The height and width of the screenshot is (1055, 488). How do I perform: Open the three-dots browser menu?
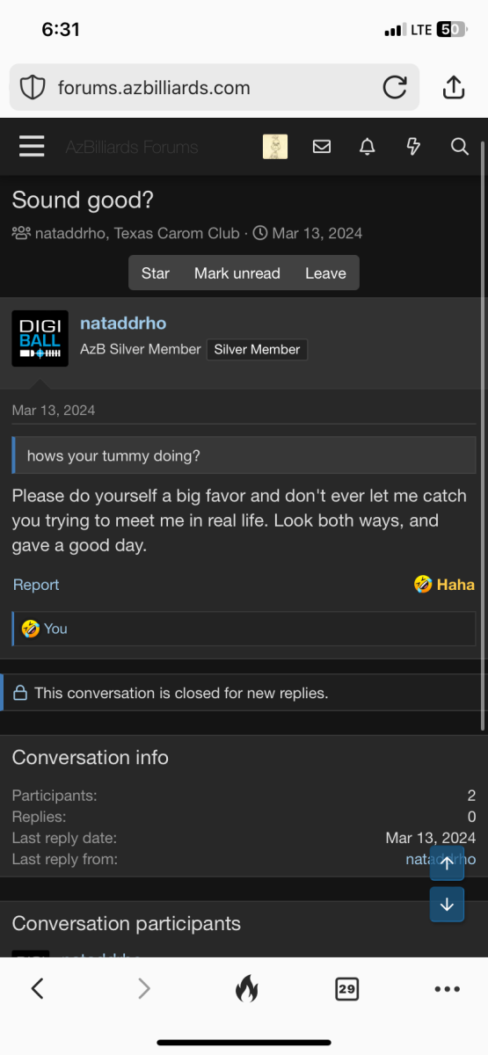pyautogui.click(x=447, y=989)
